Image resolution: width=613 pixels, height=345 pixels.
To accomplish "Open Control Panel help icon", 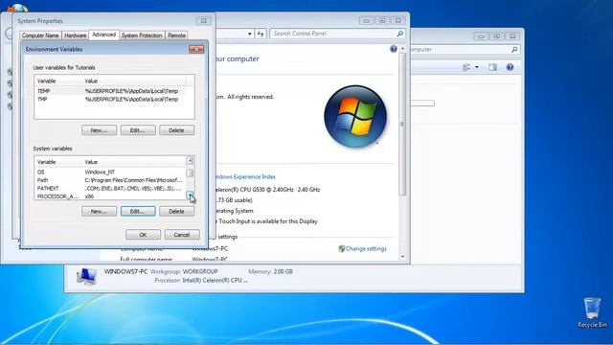I will point(394,49).
